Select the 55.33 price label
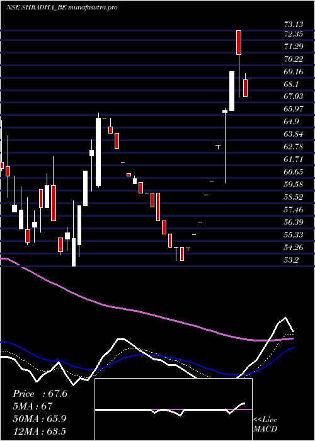 point(294,234)
